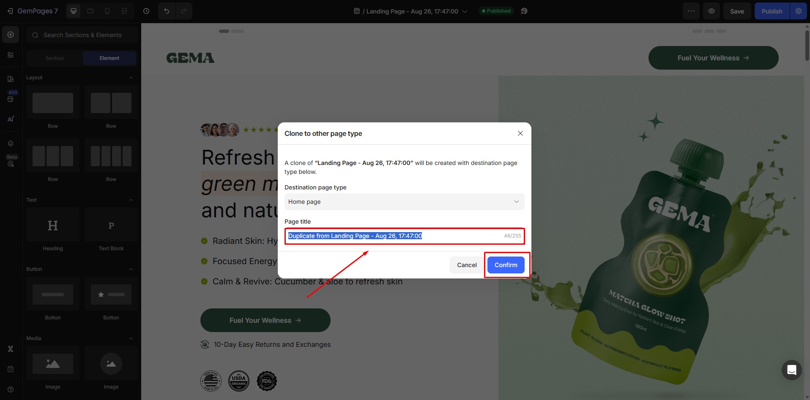Confirm cloning to Home page
This screenshot has width=810, height=400.
pyautogui.click(x=506, y=265)
